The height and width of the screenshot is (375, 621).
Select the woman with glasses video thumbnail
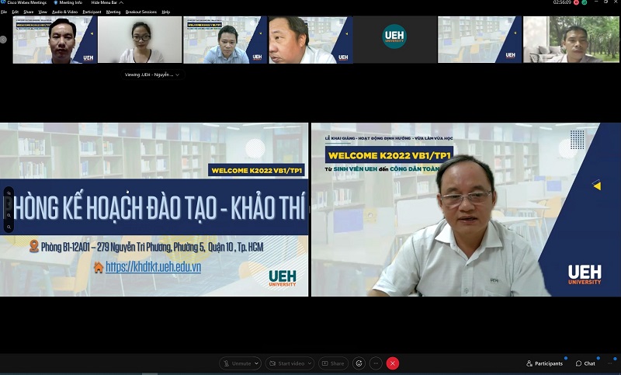pos(140,40)
